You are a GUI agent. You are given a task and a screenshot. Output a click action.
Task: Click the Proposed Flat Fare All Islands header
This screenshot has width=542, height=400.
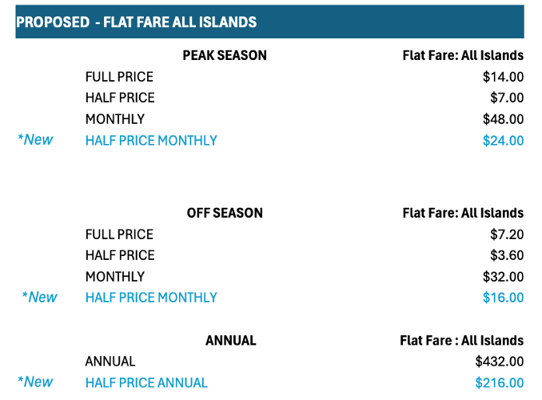269,22
